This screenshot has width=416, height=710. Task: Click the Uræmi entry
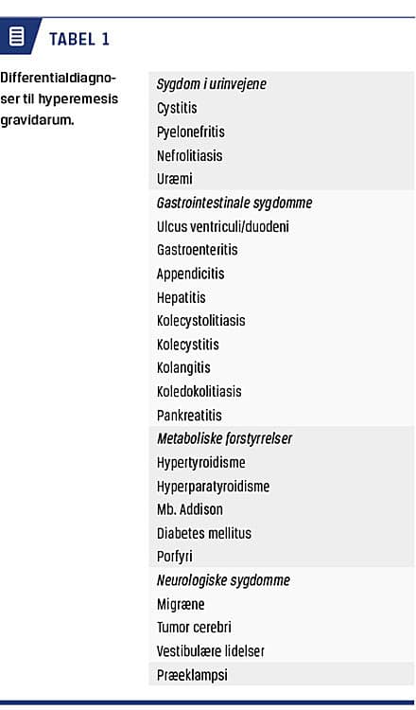[175, 179]
